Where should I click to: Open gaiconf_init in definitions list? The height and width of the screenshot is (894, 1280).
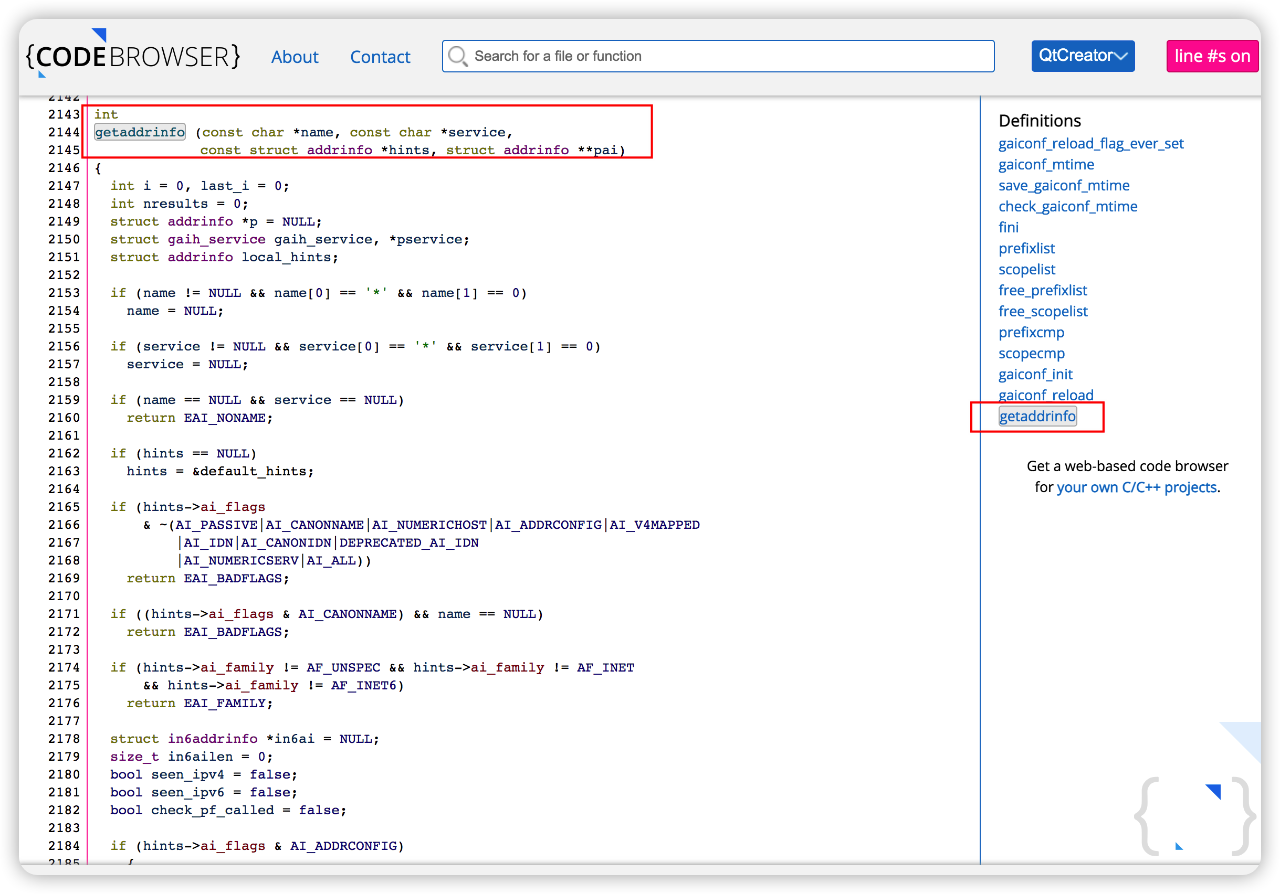[1035, 374]
